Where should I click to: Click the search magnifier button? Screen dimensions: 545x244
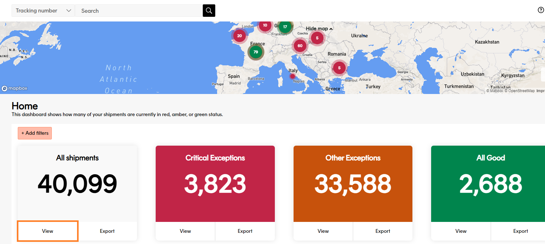coord(209,11)
